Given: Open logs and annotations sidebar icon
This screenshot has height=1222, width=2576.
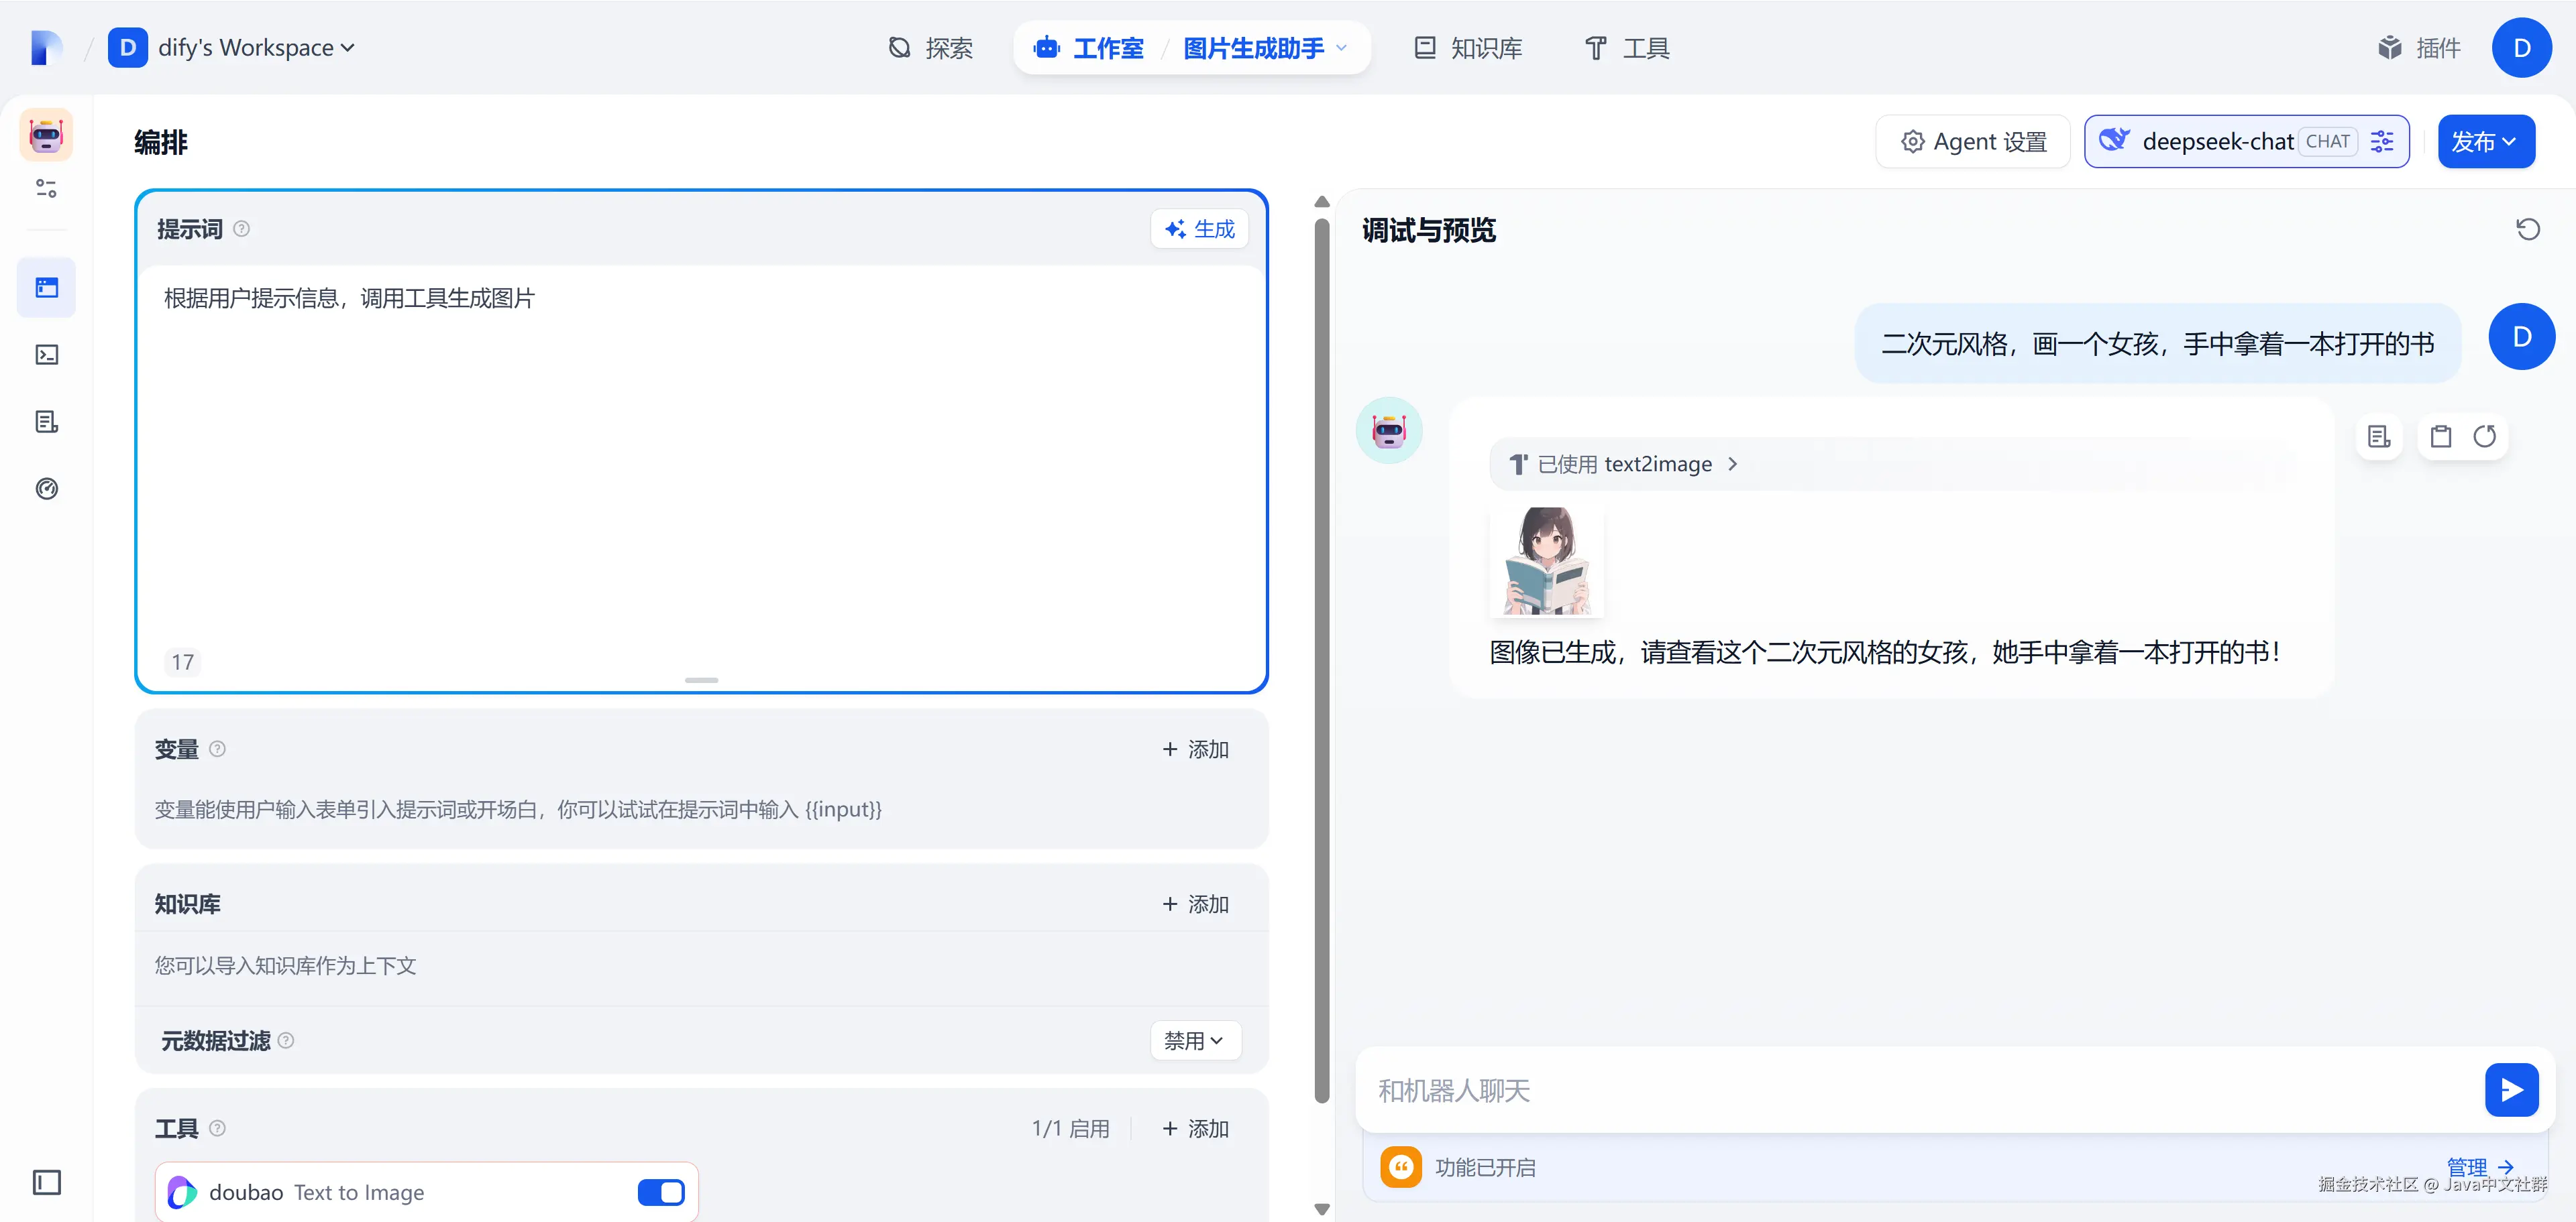Looking at the screenshot, I should (47, 422).
